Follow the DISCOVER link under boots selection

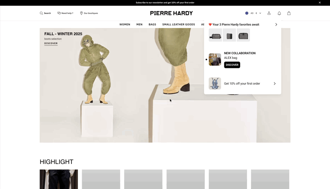click(51, 44)
